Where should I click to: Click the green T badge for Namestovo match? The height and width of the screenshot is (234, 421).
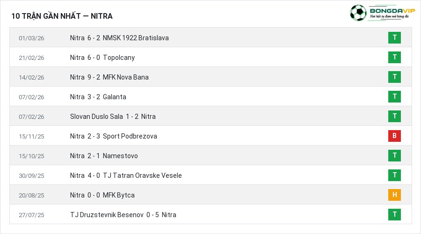click(x=394, y=155)
